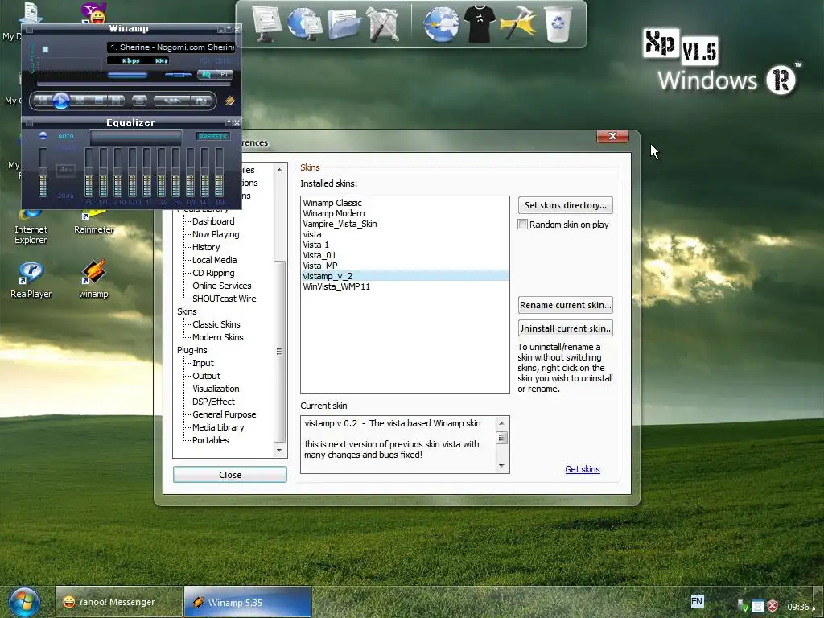This screenshot has width=824, height=618.
Task: Open the wrench-and-hammer tools icon in dock
Action: pyautogui.click(x=382, y=24)
